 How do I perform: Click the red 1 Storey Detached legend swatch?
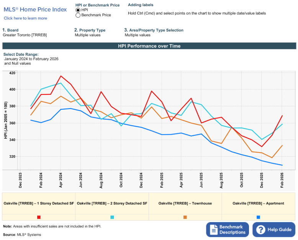39,217
